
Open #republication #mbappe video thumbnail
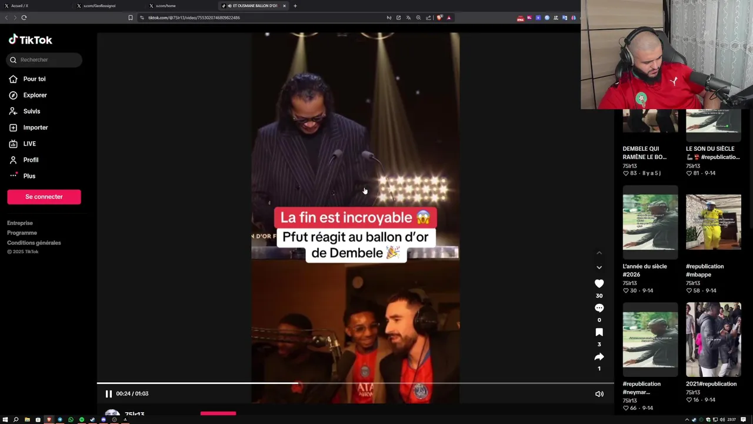coord(713,223)
